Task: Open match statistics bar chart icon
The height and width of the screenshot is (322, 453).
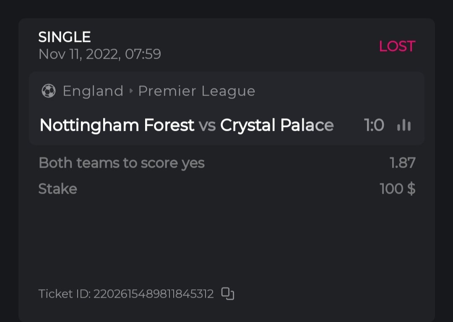Action: point(404,125)
